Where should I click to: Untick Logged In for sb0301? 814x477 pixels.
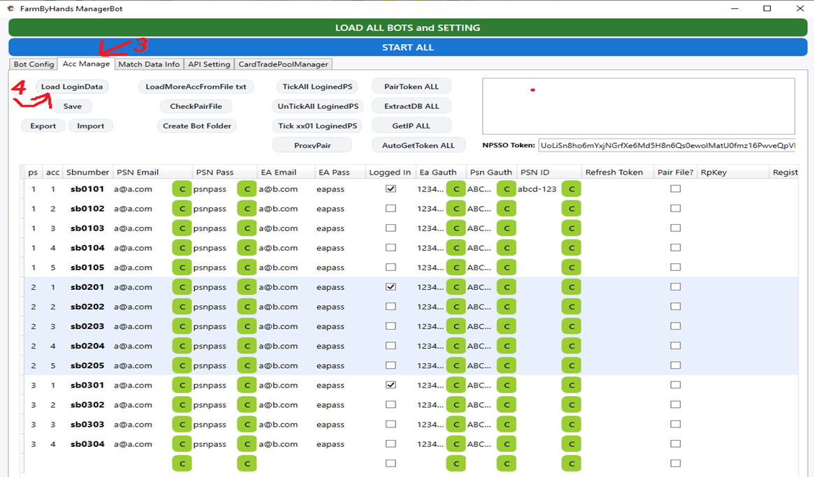coord(391,385)
